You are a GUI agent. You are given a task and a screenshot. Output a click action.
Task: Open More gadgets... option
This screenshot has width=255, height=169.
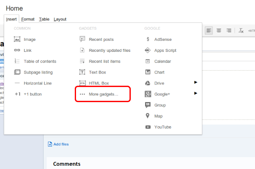point(103,94)
